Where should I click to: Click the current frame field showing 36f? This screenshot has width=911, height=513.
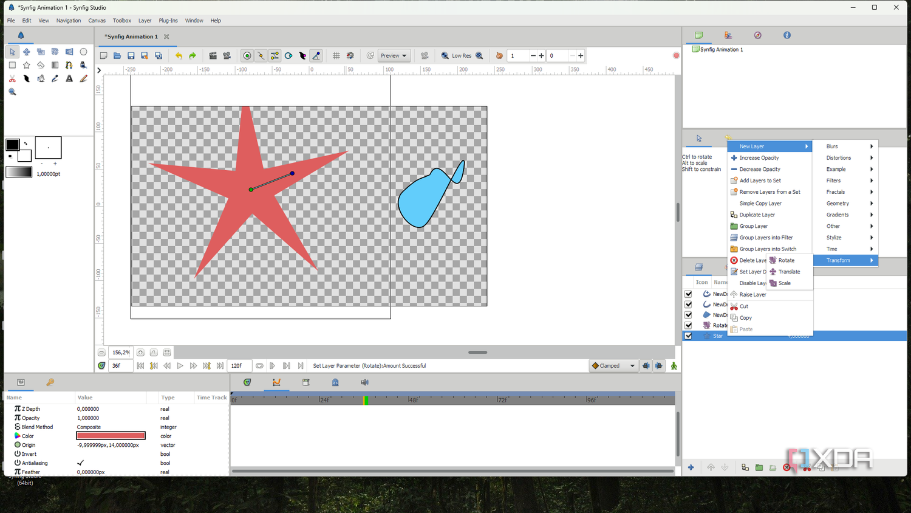click(120, 366)
